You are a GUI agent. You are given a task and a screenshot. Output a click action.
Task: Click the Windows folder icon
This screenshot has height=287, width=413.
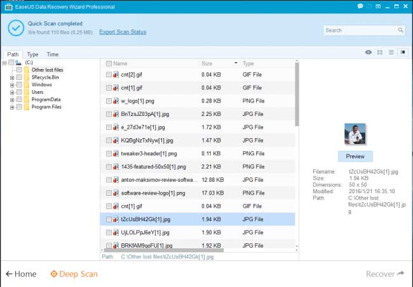pos(26,84)
